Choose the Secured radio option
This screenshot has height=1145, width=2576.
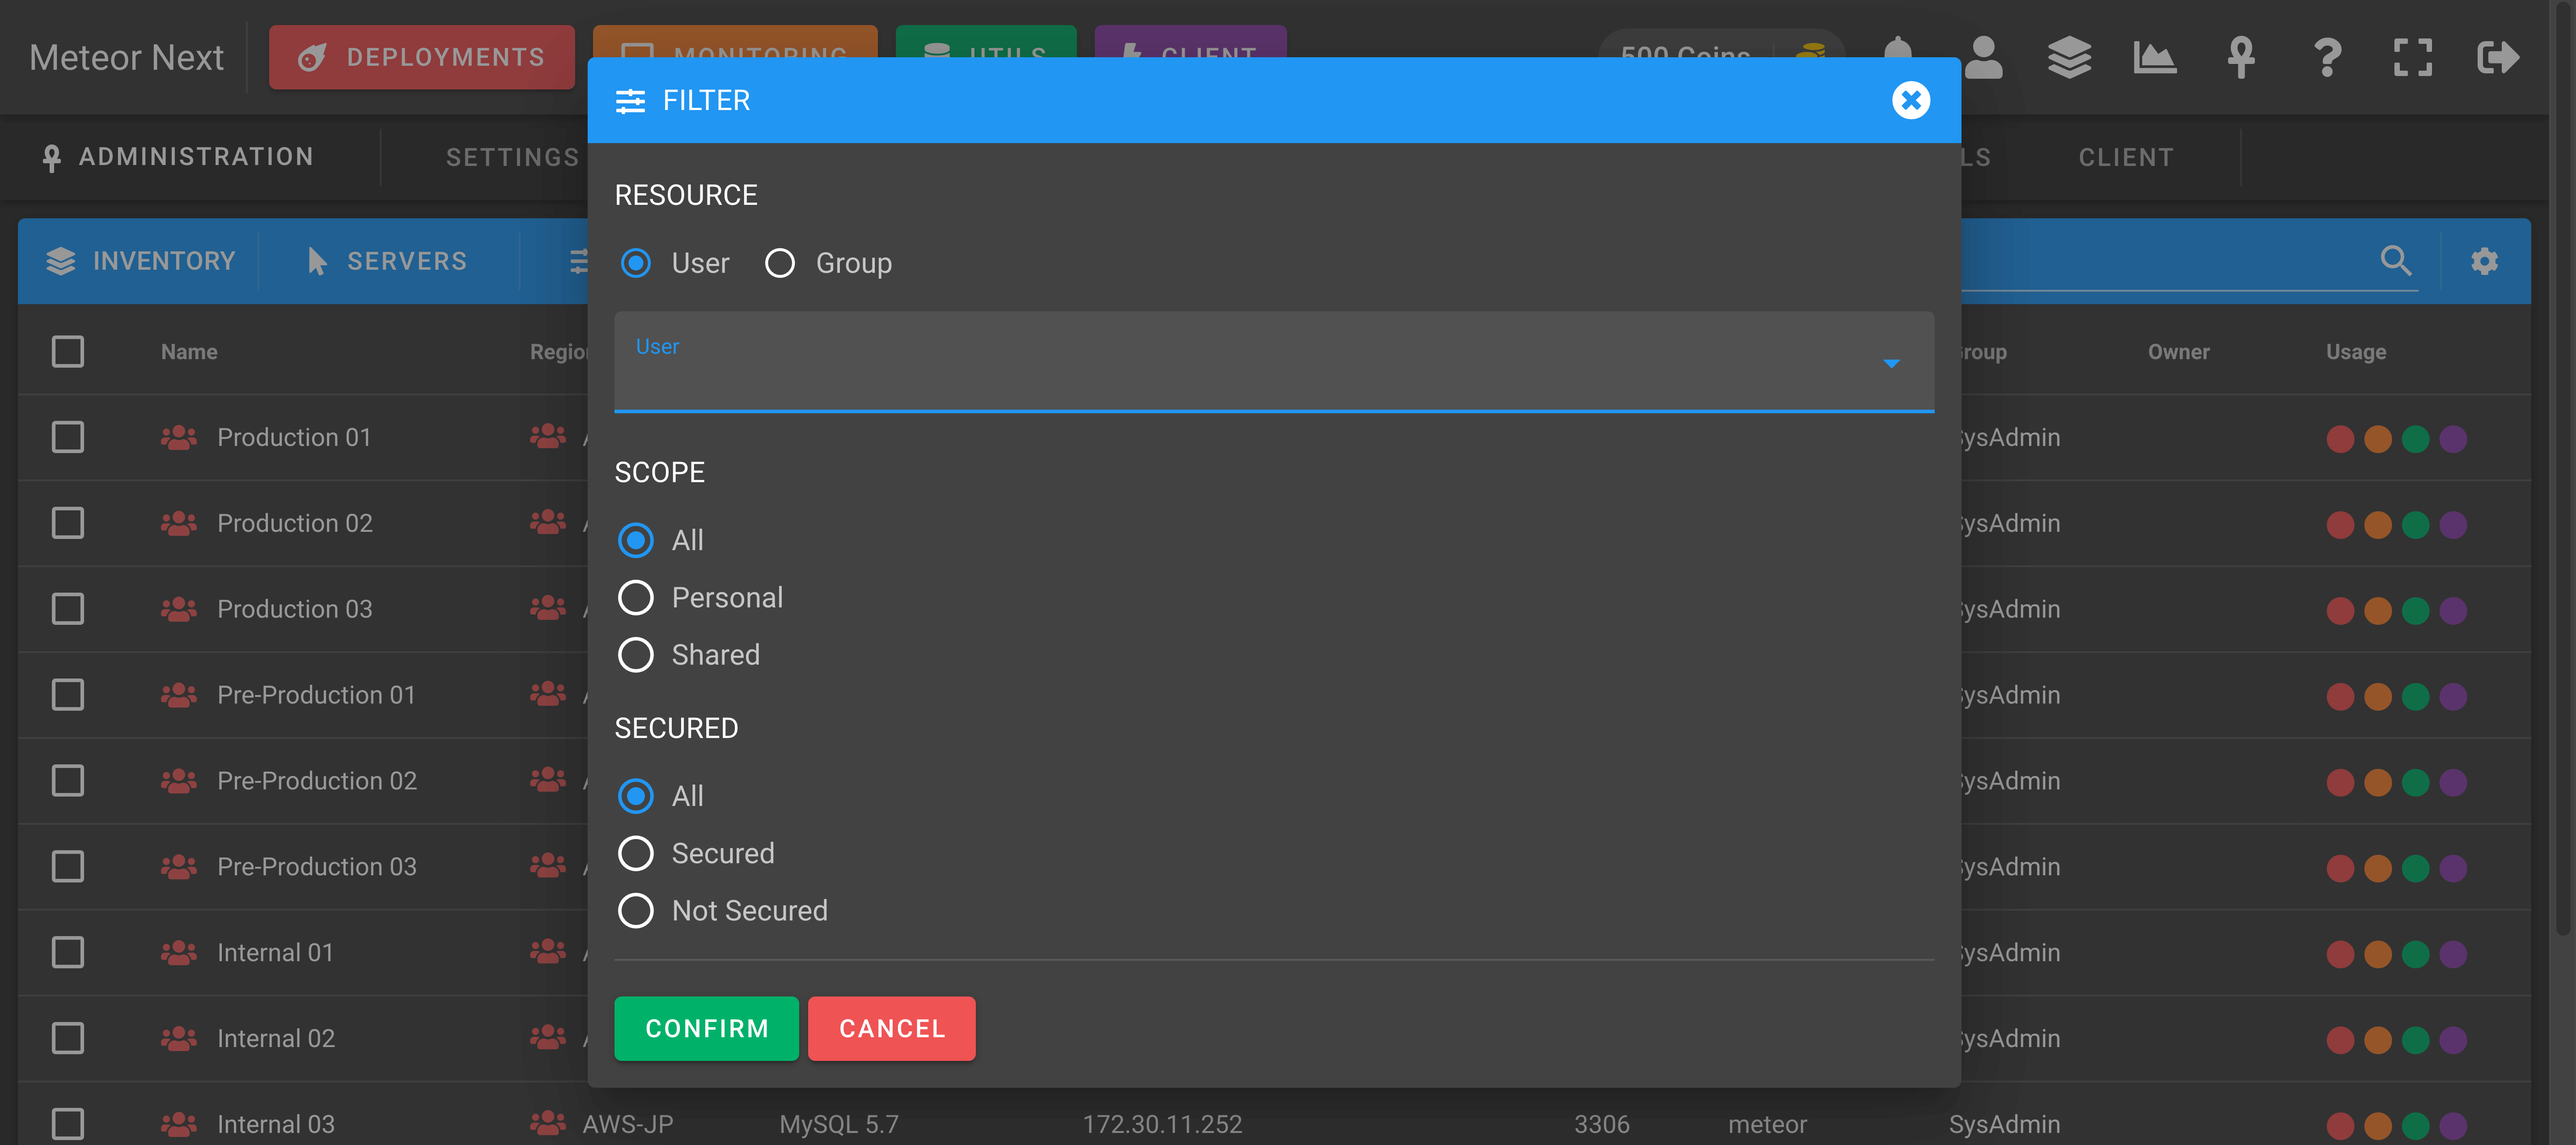[635, 853]
